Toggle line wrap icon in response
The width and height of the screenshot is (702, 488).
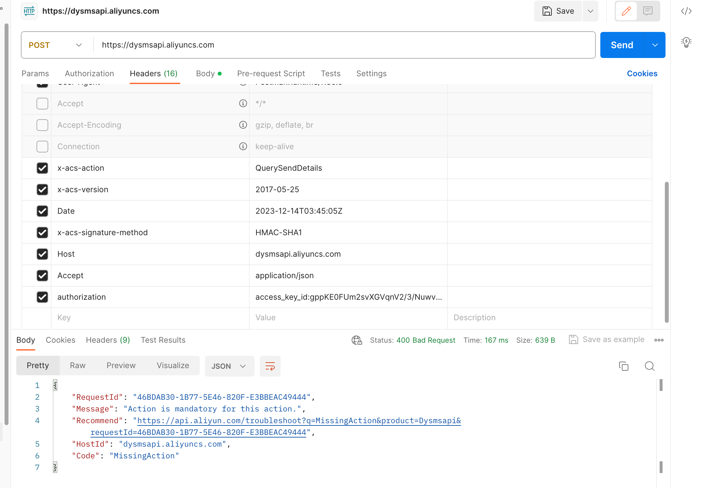point(270,366)
